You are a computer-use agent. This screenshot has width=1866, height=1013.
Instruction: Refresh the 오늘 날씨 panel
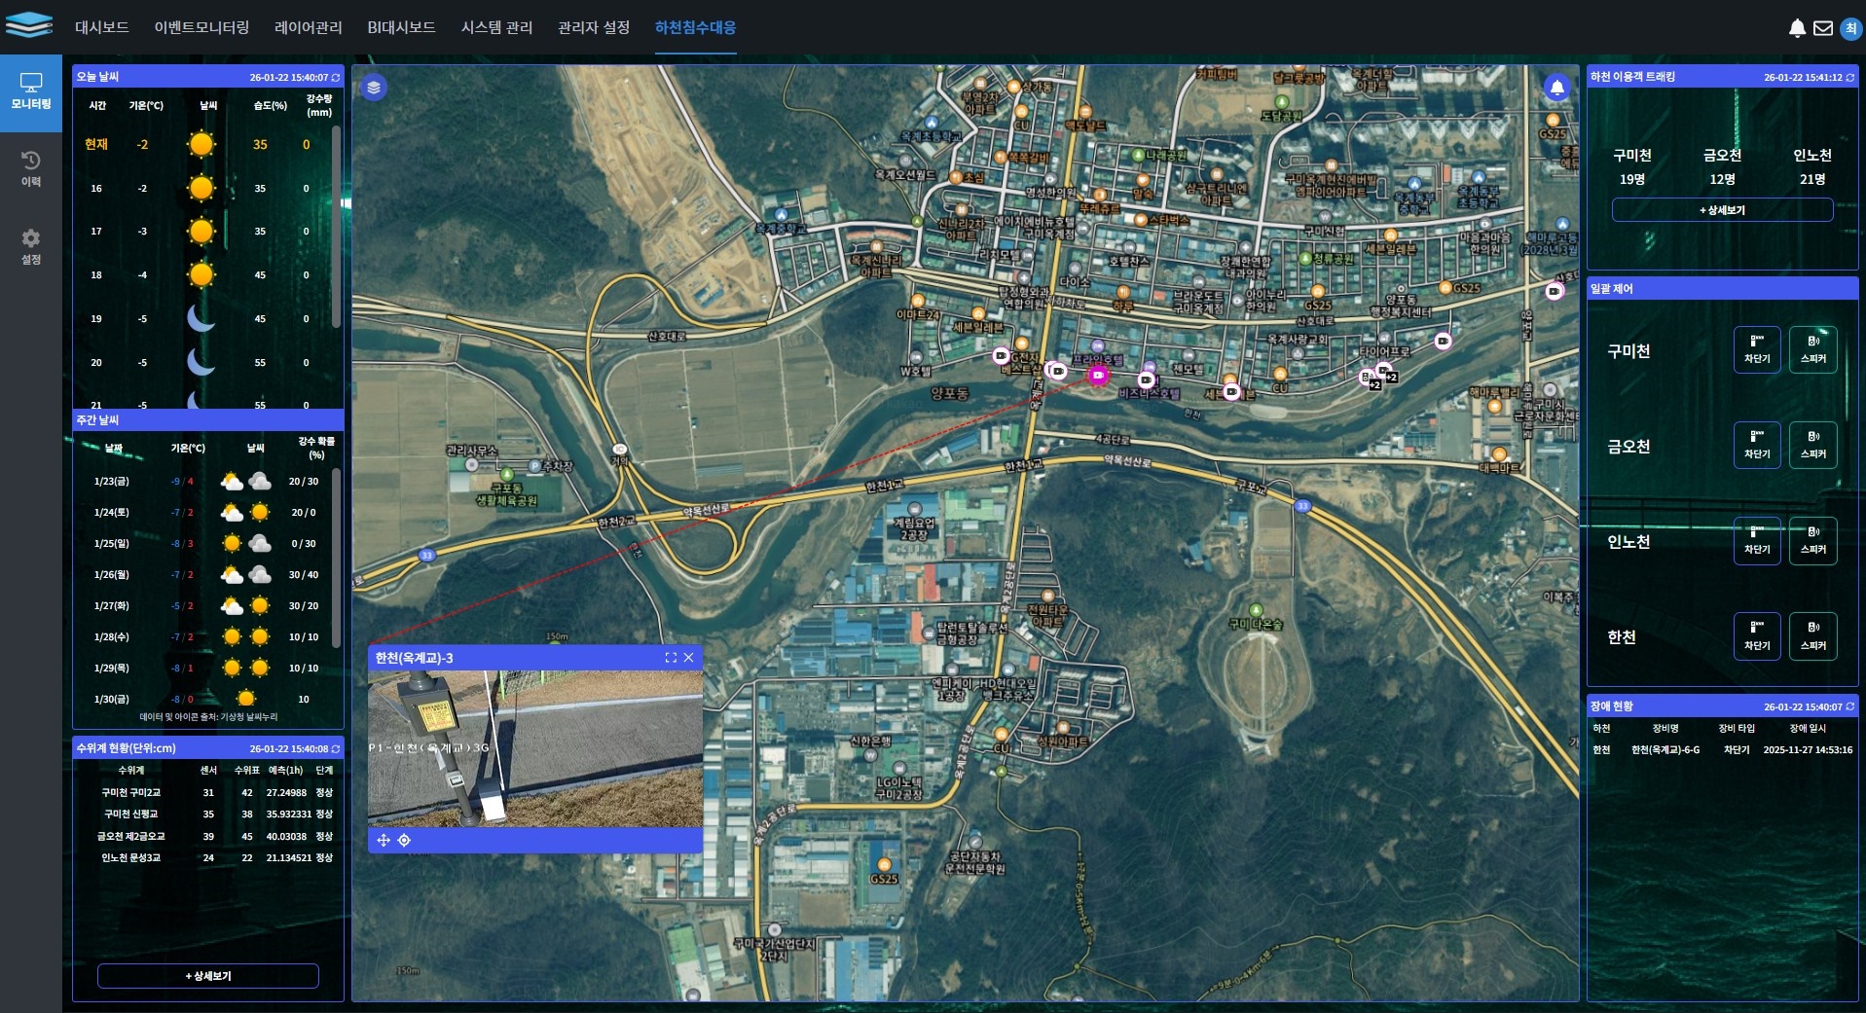(336, 78)
